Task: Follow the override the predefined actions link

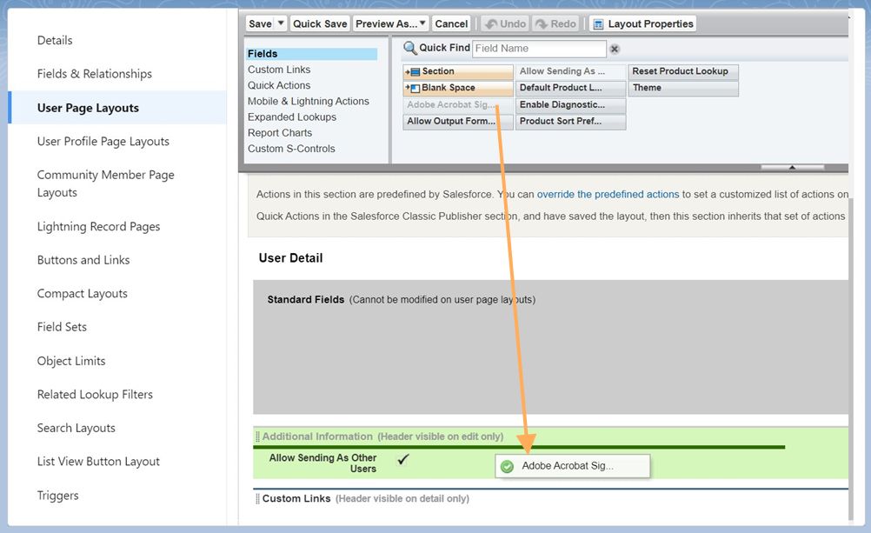Action: click(608, 195)
